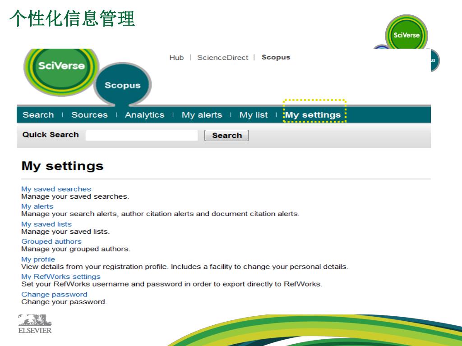Click the Change password link
462x346 pixels.
click(x=54, y=294)
